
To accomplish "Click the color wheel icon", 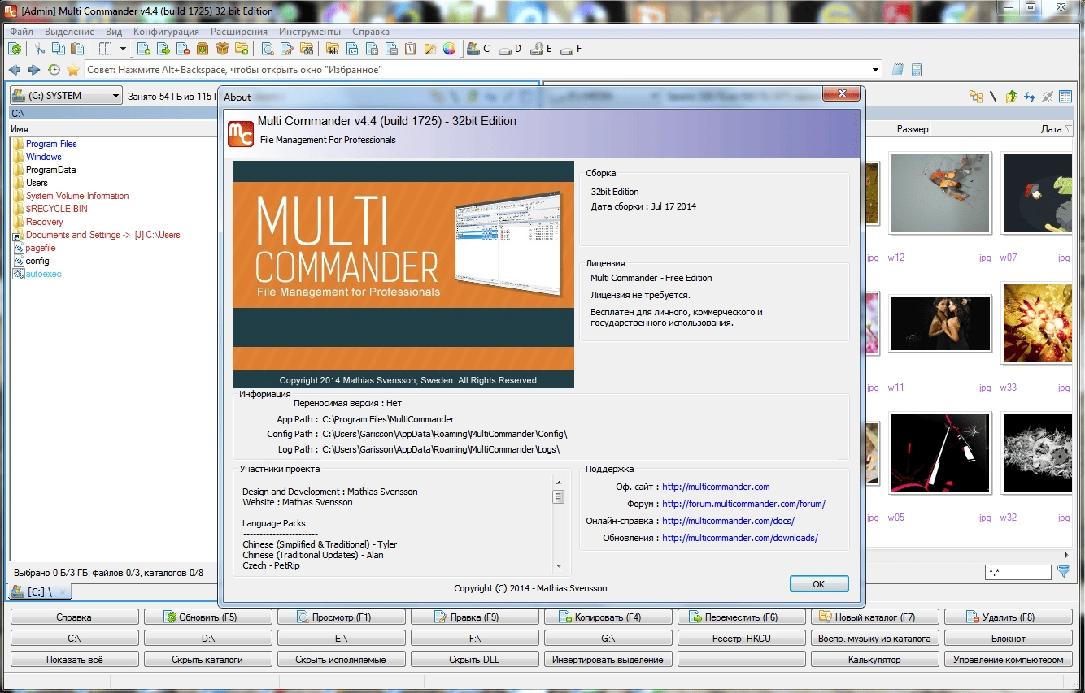I will (x=449, y=49).
